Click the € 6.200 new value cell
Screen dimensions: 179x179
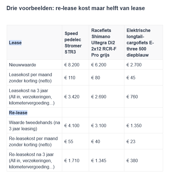[99, 65]
